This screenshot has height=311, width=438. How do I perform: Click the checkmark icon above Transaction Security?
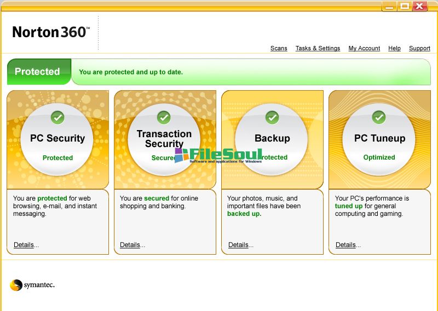click(164, 117)
